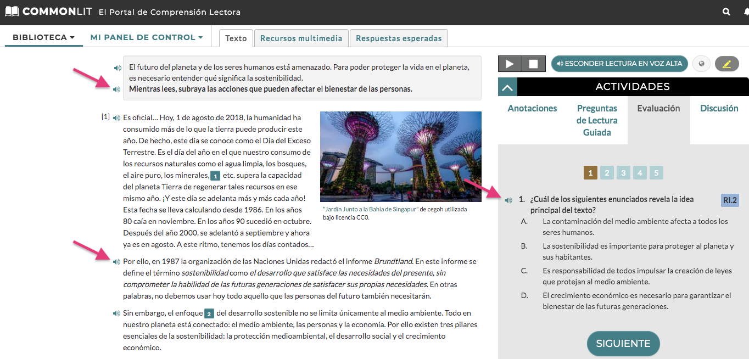The width and height of the screenshot is (749, 359).
Task: Jump to question 4
Action: [640, 173]
